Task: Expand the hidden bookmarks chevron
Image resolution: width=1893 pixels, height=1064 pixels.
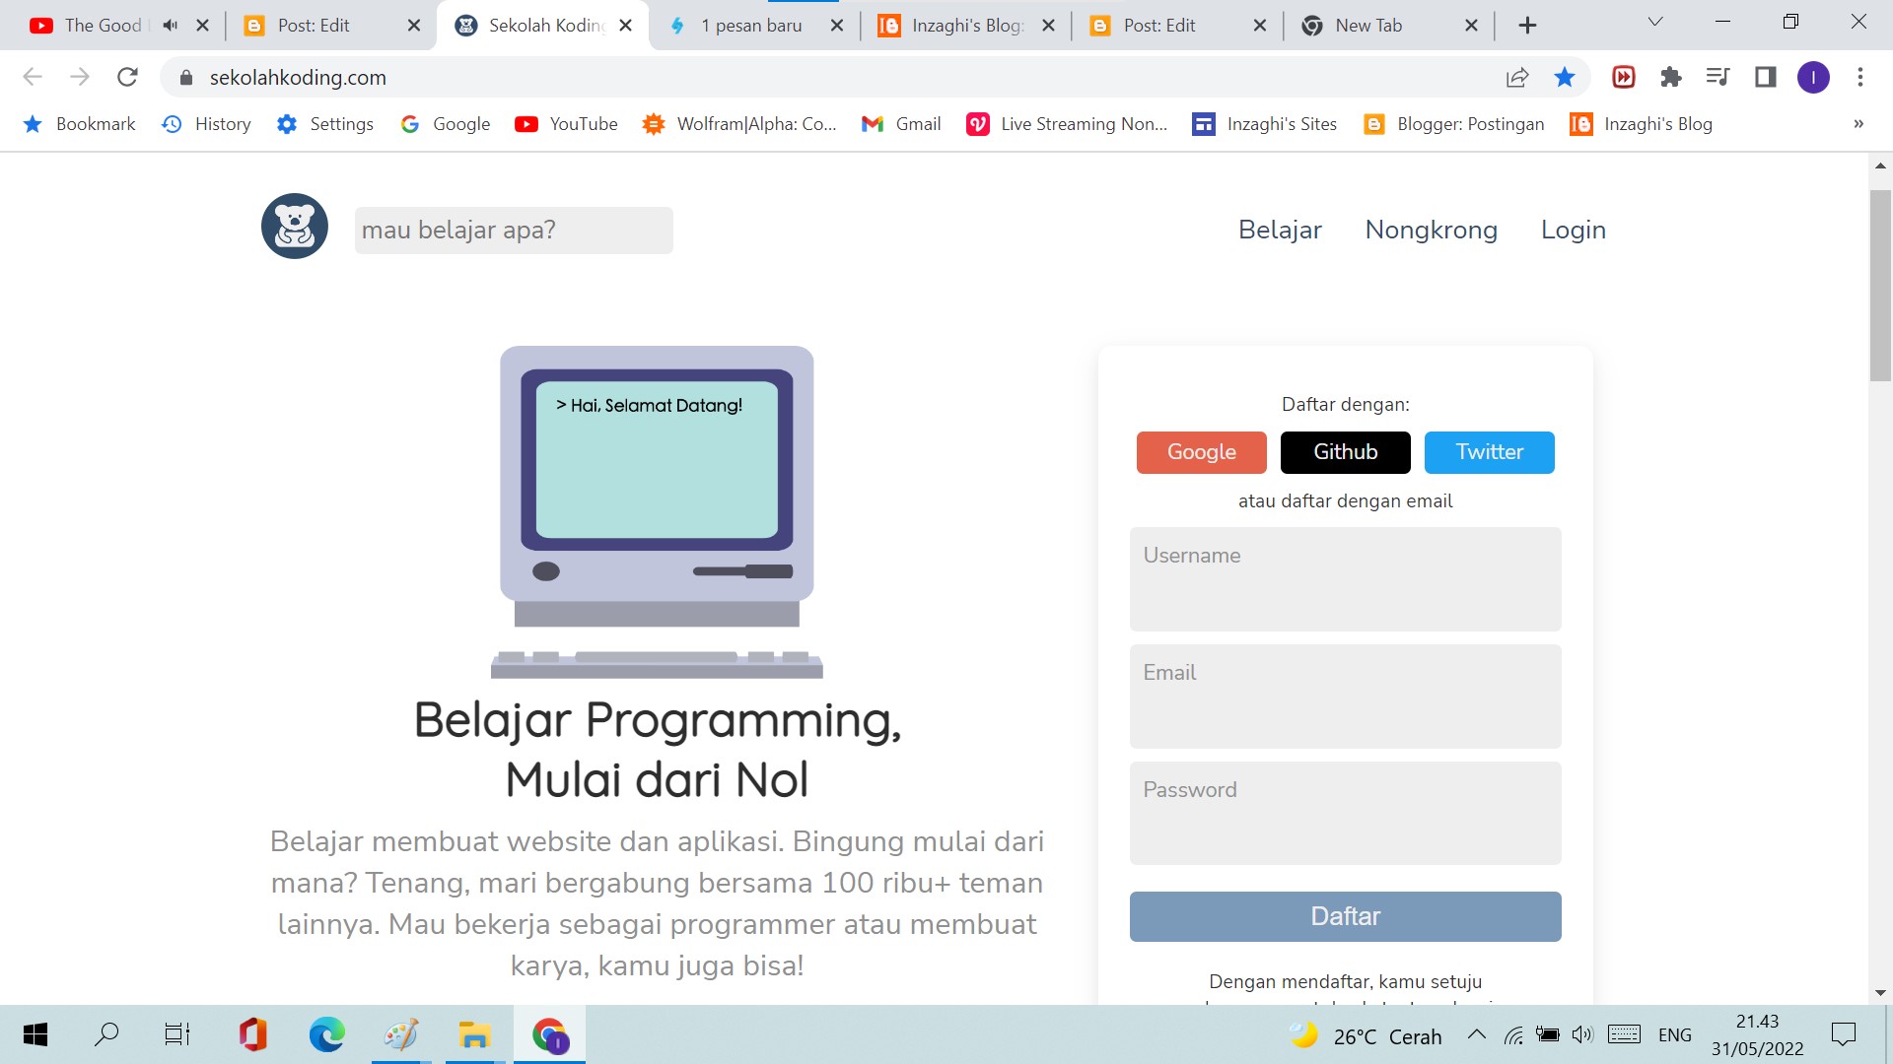Action: 1858,124
